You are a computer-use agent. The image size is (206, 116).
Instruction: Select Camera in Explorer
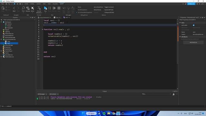tap(9, 24)
